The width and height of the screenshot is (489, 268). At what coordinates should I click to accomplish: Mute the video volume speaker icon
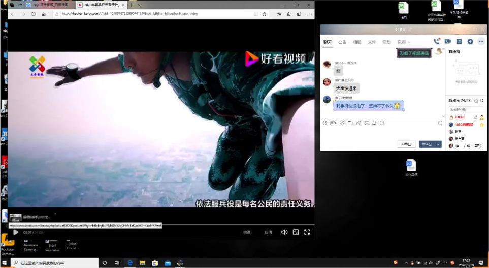(284, 232)
